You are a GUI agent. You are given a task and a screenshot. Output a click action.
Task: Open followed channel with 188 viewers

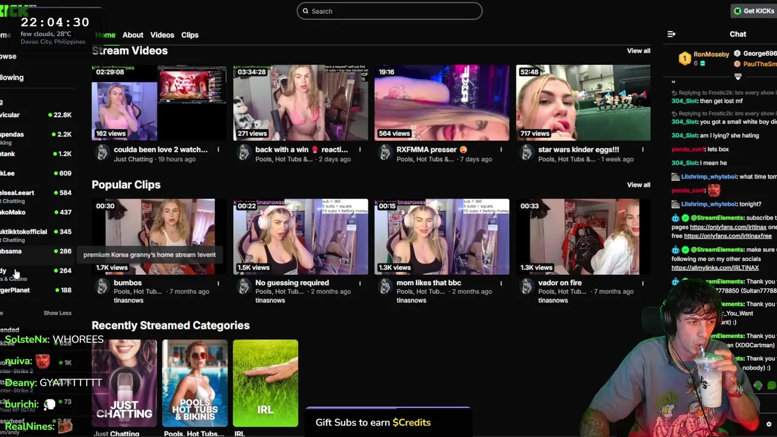tap(36, 290)
